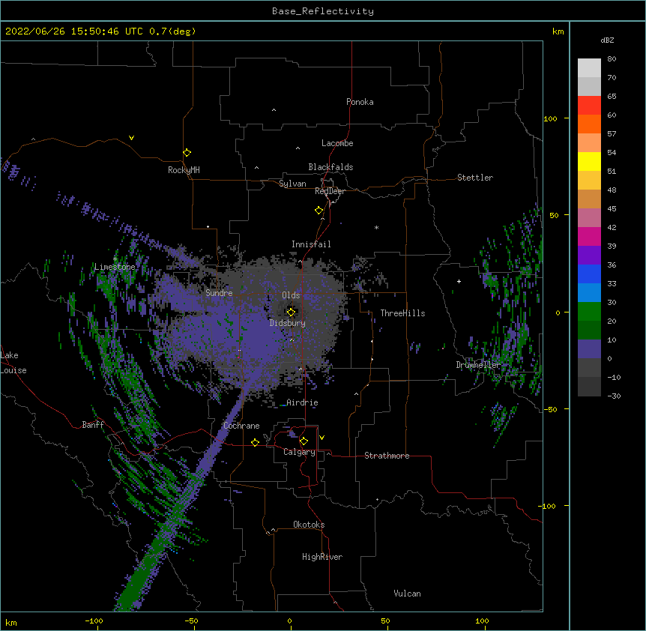Click the Didsbury town label
646x631 pixels.
pyautogui.click(x=287, y=323)
